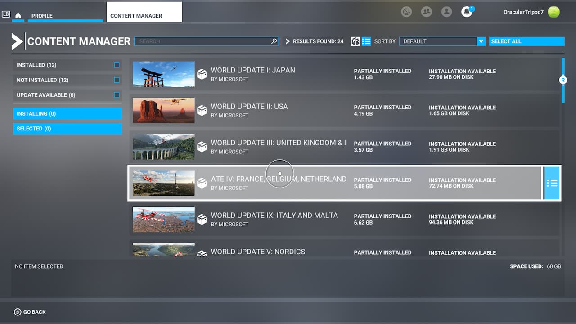Click 72.74 MB on disk text

[x=451, y=186]
